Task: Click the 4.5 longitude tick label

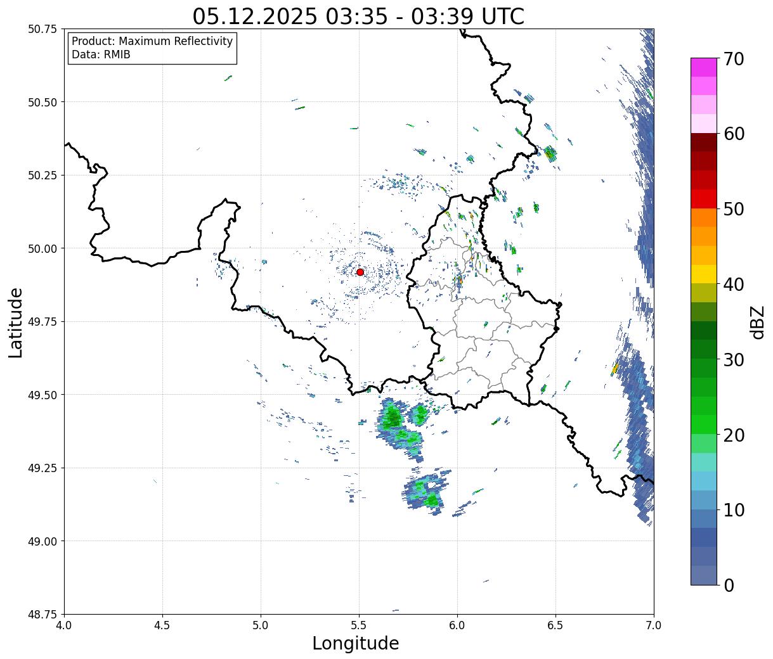Action: pos(162,625)
